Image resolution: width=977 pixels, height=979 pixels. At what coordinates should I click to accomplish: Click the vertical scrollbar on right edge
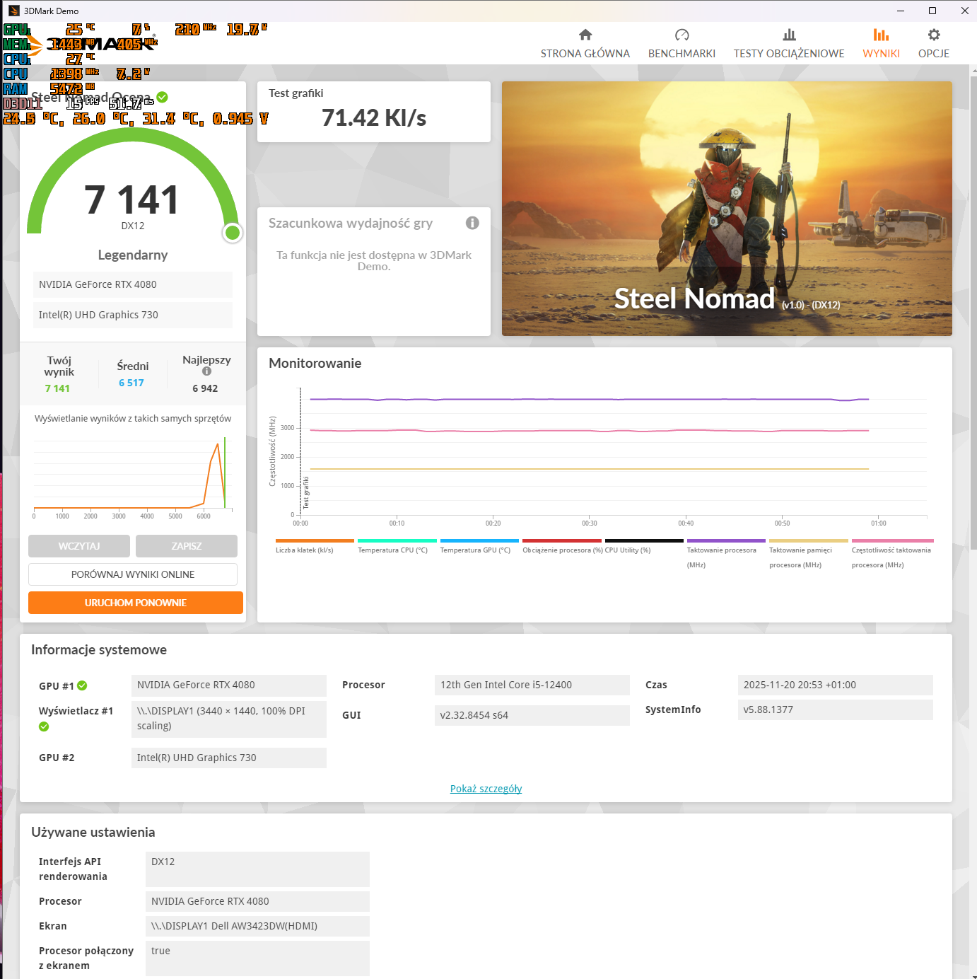[x=973, y=310]
